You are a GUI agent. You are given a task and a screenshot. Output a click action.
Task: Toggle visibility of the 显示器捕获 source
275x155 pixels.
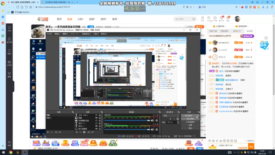point(96,129)
